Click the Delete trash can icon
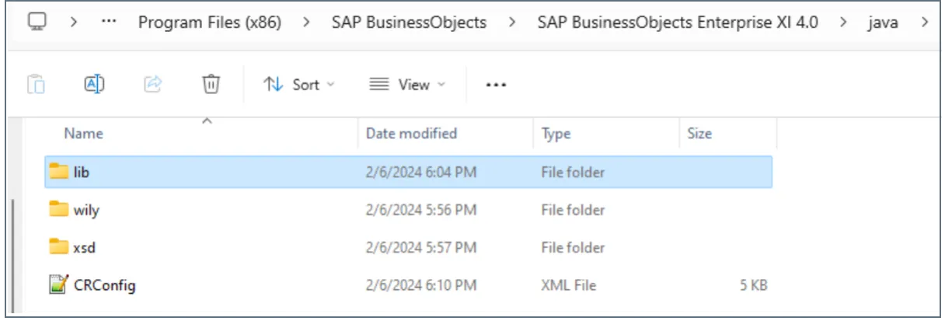This screenshot has height=321, width=945. click(x=211, y=84)
